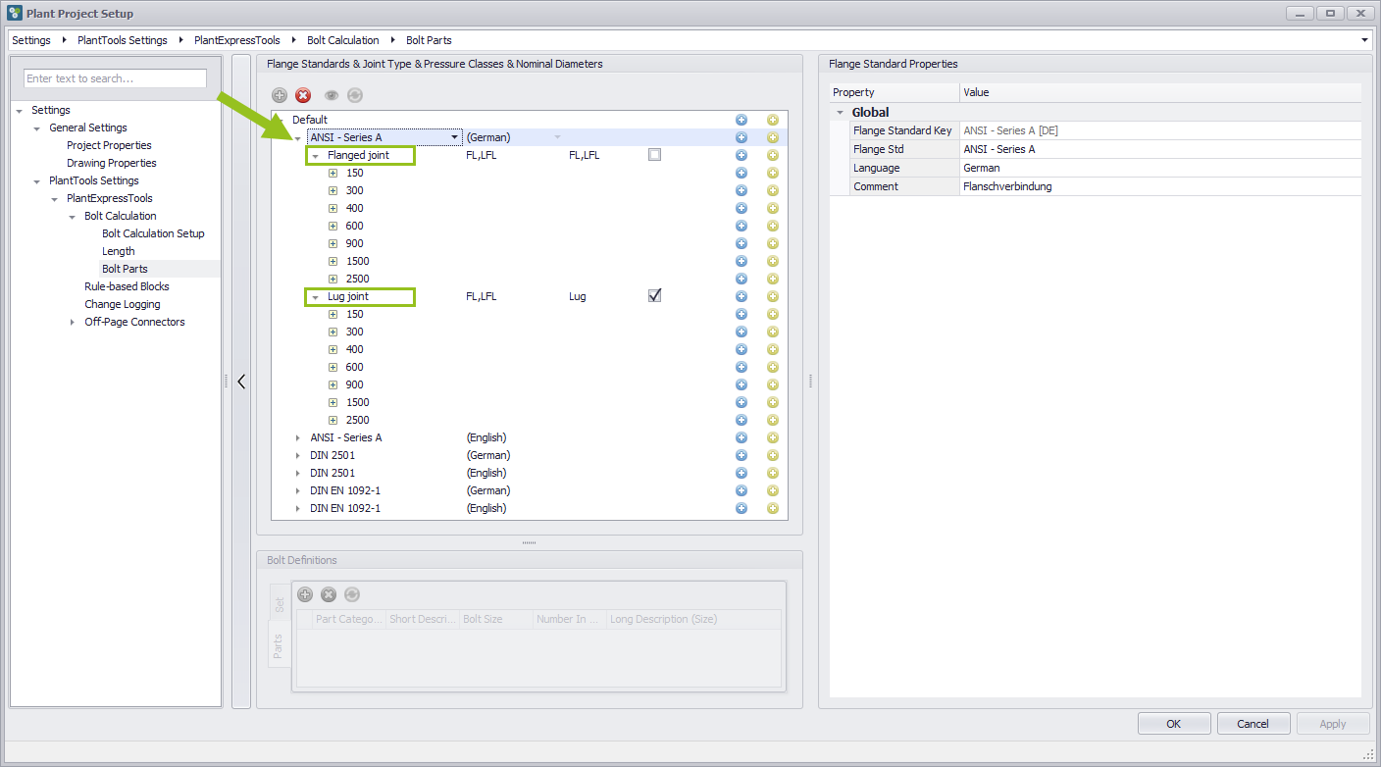Enable the checkbox in the Flanged joint row

[654, 154]
